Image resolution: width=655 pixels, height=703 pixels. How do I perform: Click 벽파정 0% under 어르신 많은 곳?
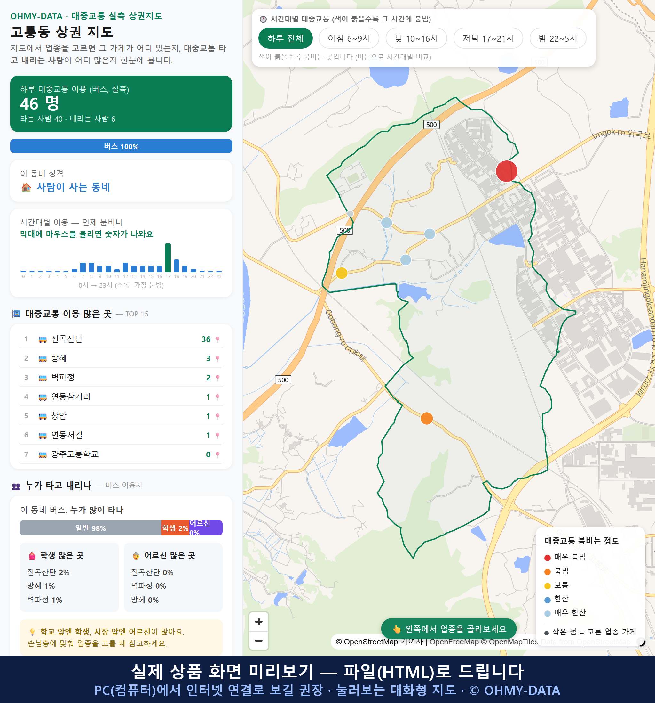pos(148,585)
